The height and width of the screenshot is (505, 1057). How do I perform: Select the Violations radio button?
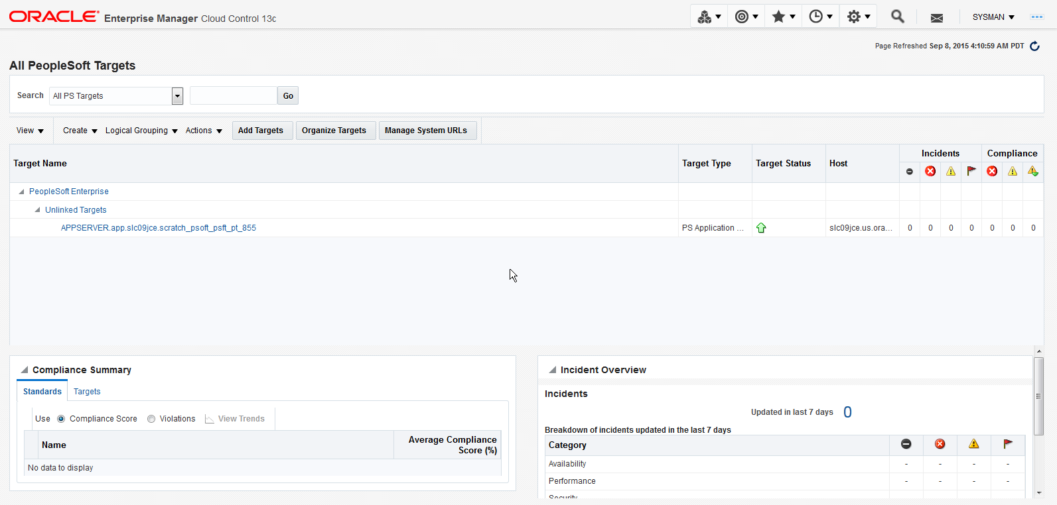(x=151, y=419)
